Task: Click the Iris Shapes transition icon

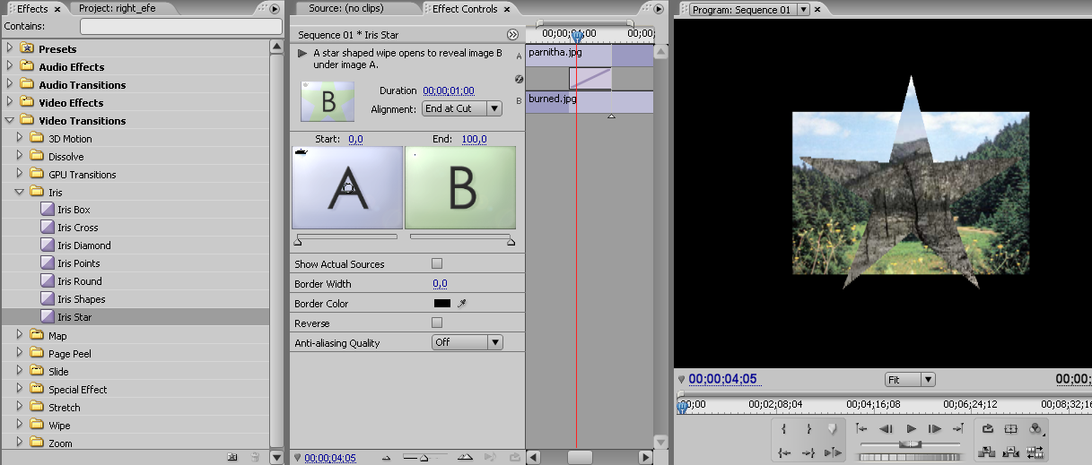Action: coord(48,299)
